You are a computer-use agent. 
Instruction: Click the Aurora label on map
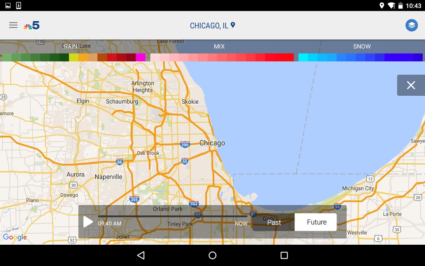point(75,174)
